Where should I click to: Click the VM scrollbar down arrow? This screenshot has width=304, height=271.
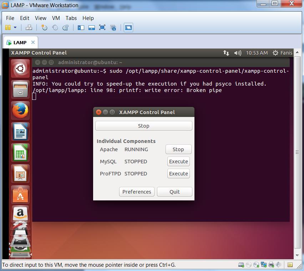297,256
